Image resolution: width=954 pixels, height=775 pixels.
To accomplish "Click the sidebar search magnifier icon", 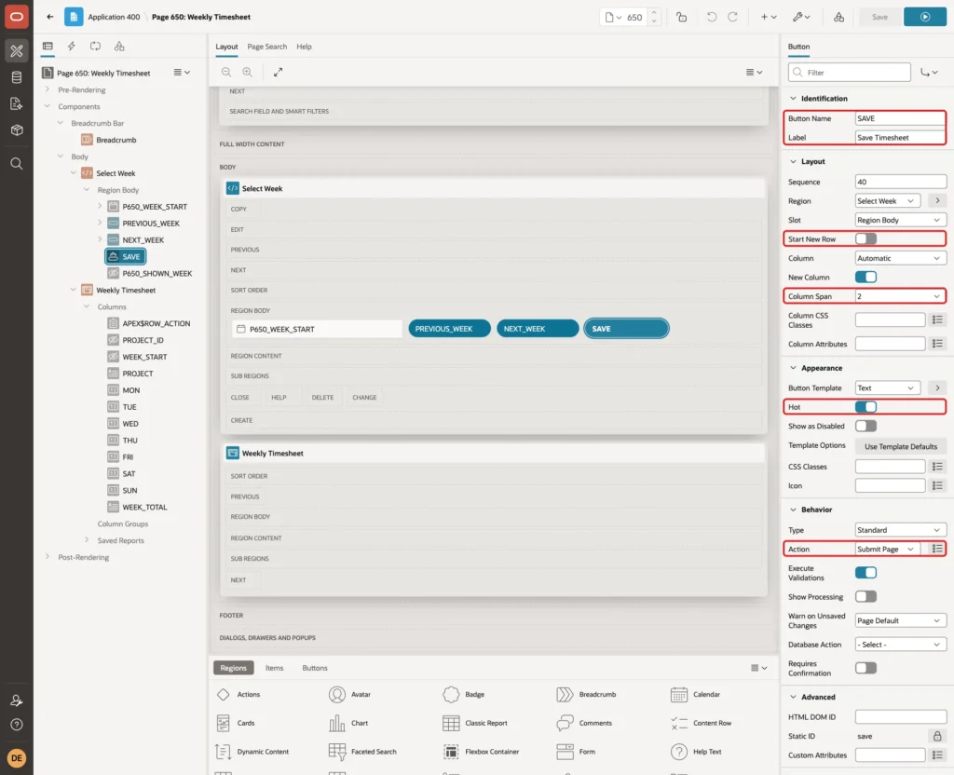I will tap(17, 164).
